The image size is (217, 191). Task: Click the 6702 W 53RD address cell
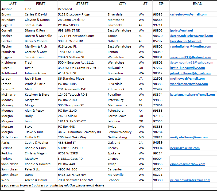coord(82,154)
